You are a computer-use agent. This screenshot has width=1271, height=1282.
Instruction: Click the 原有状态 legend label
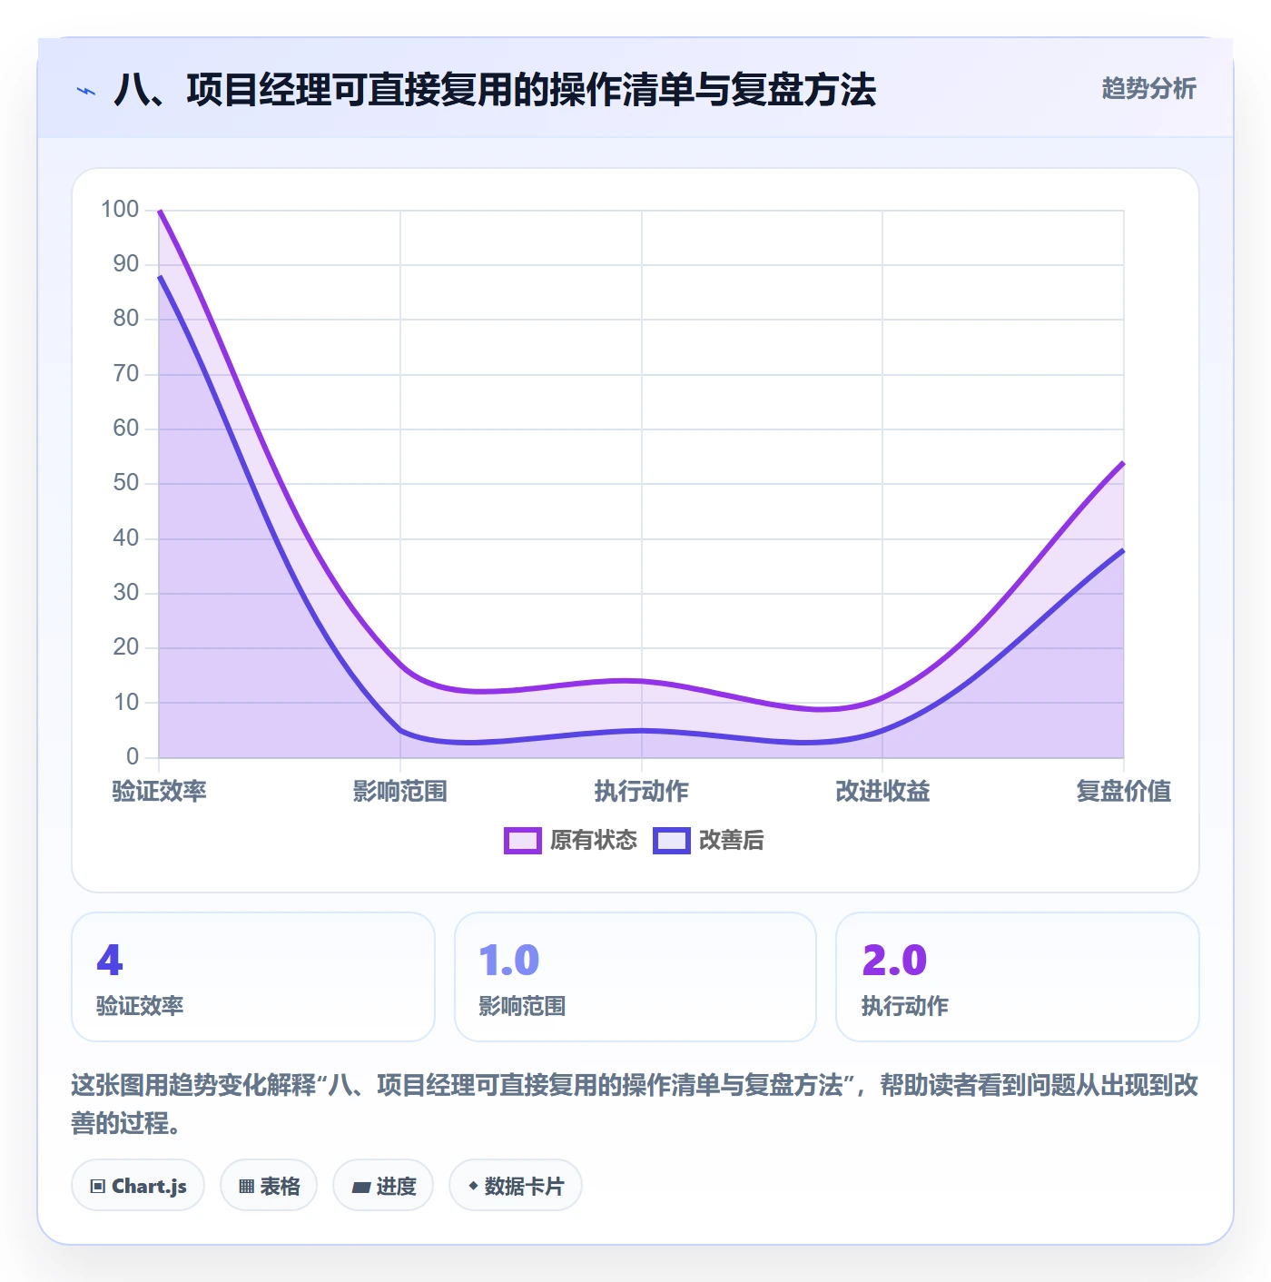point(594,841)
